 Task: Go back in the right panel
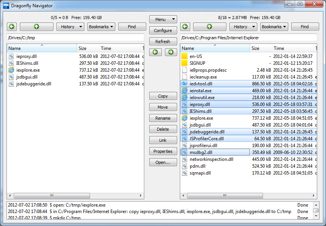[x=185, y=27]
